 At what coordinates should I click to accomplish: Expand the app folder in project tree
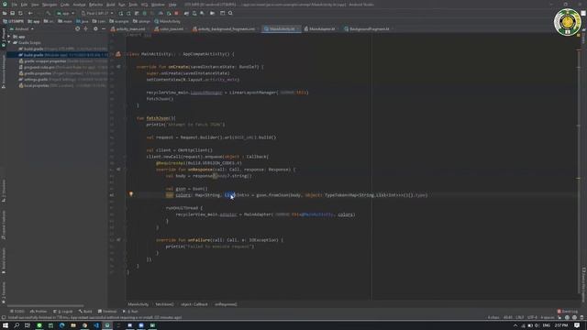[9, 37]
